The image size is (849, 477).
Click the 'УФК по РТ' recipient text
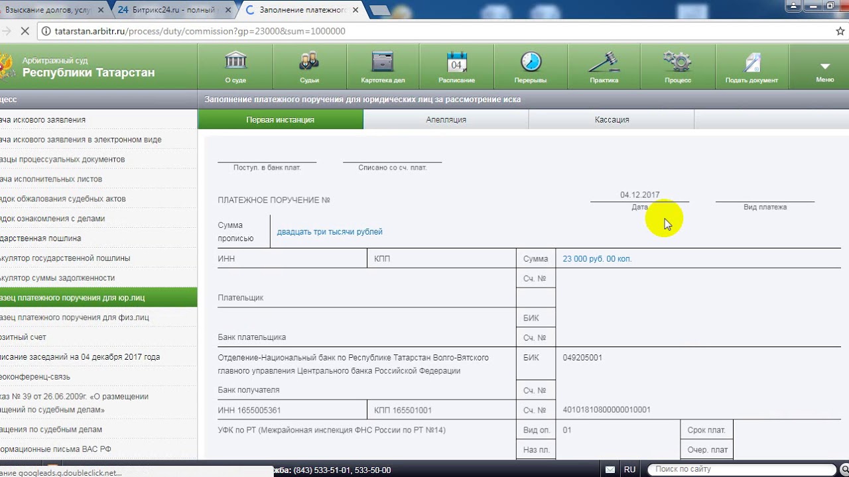coord(332,431)
